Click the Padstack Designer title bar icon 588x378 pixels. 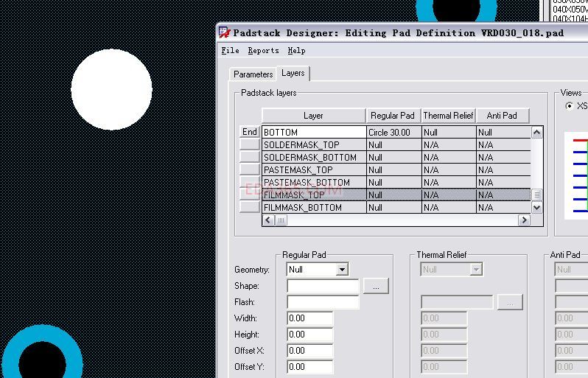pyautogui.click(x=224, y=32)
